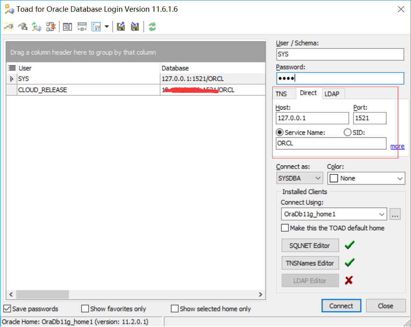411x327 pixels.
Task: Open the toolbar options dropdown arrow
Action: pos(107,27)
